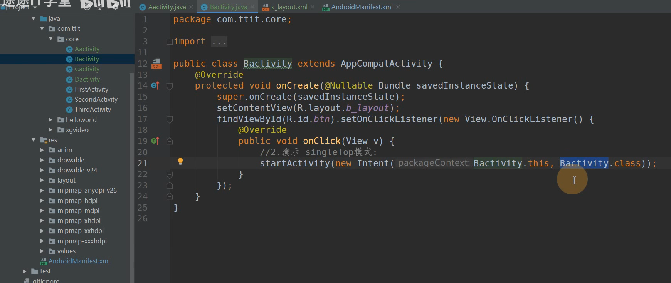
Task: Click the AndroidManifest.xml tab file icon
Action: click(326, 7)
